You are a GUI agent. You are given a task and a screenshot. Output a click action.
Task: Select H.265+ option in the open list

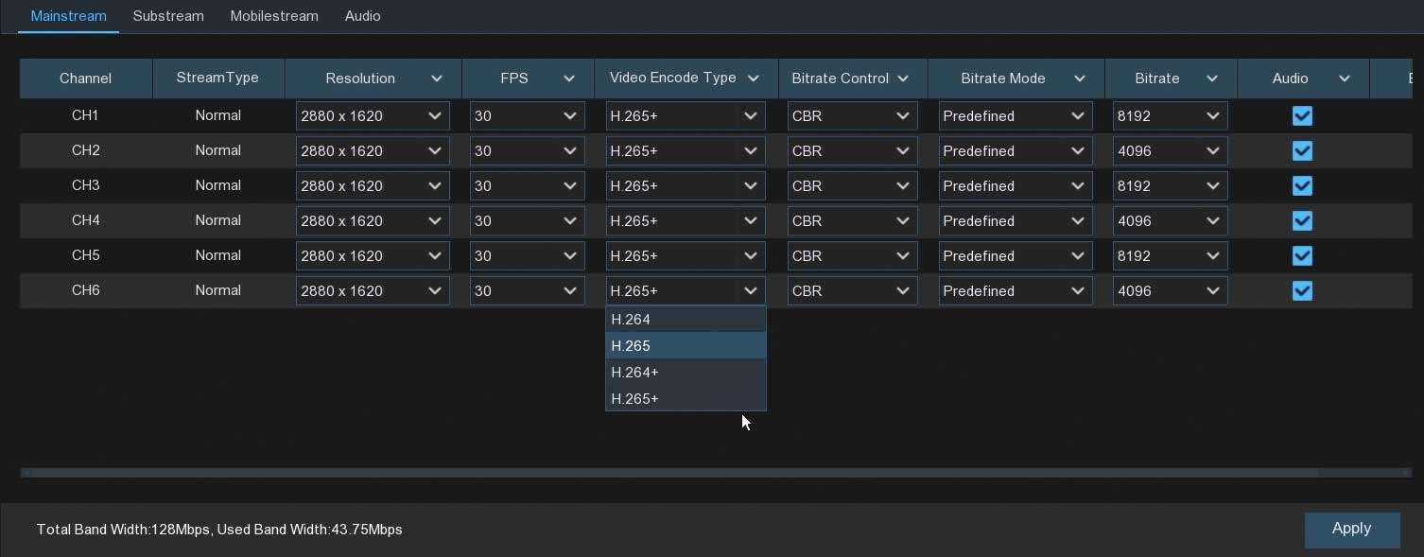tap(685, 399)
